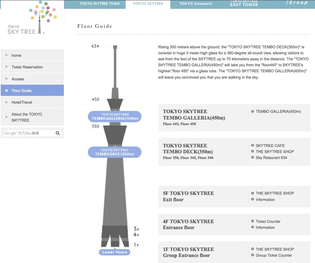315x263 pixels.
Task: Focus the Google custom search field
Action: (29, 133)
